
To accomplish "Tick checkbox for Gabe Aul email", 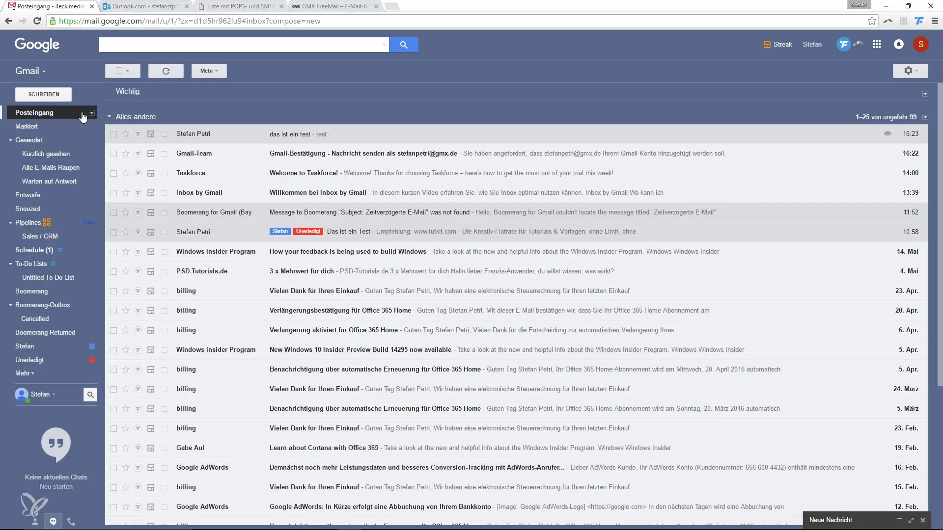I will pos(113,448).
